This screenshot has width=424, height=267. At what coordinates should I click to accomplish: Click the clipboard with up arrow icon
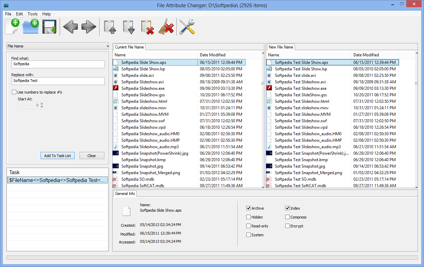[110, 27]
